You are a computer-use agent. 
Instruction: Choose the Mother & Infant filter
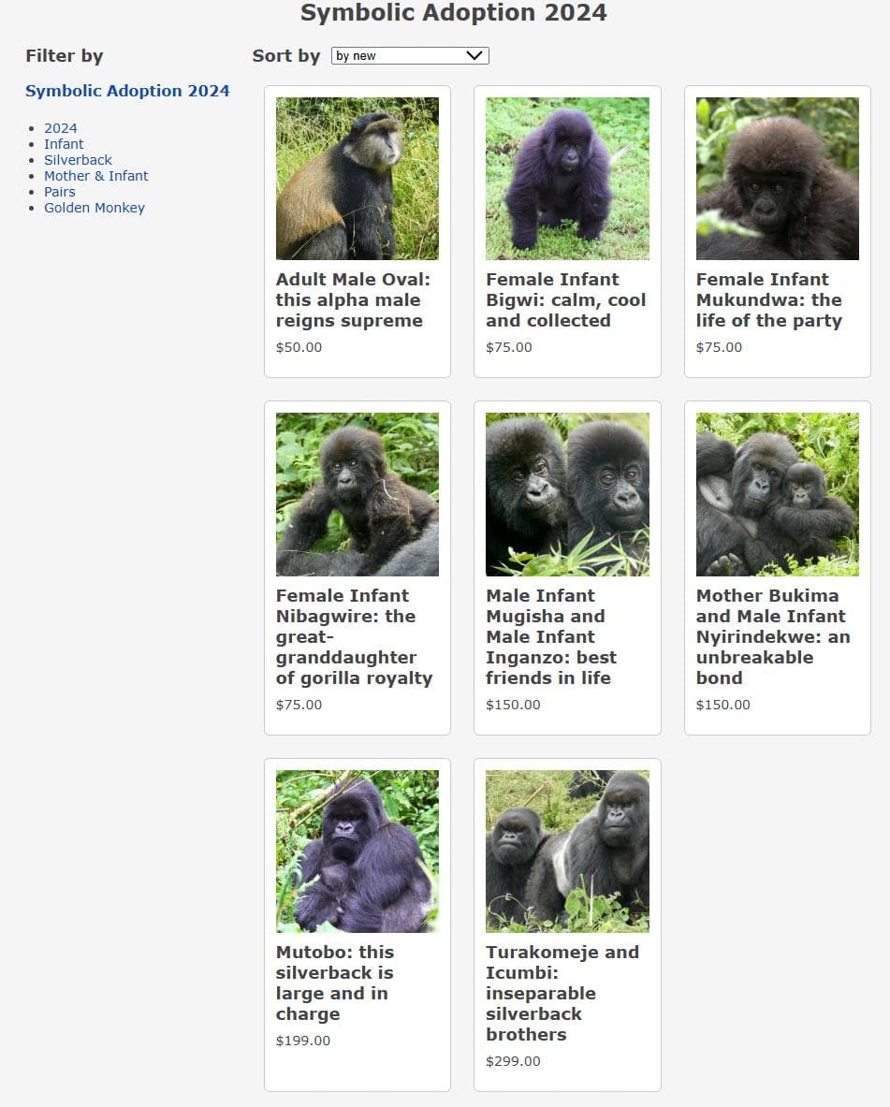pos(96,176)
